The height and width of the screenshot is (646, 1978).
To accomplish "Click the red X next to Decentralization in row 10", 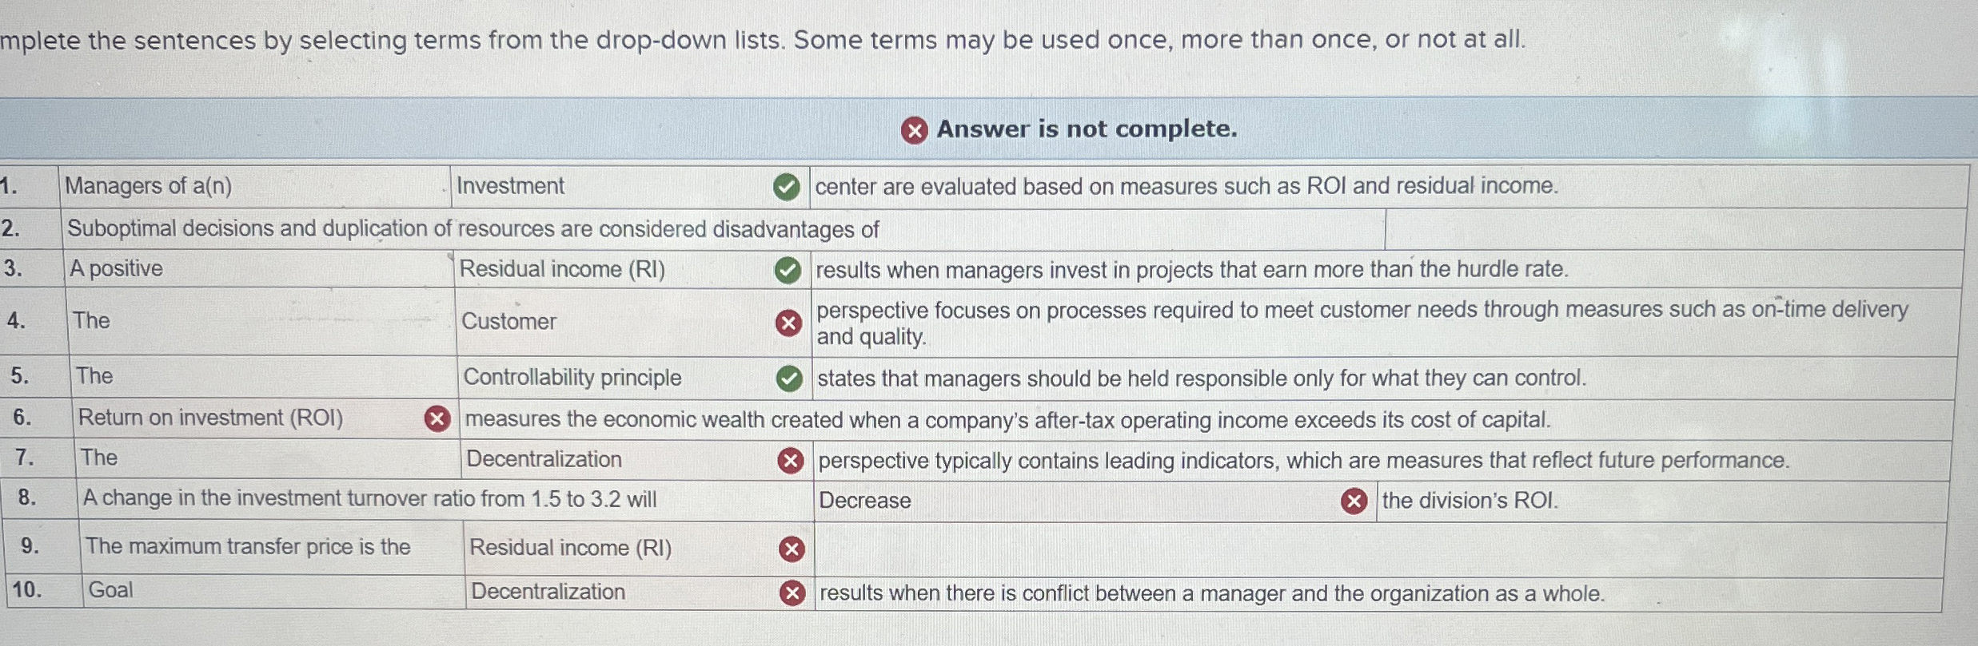I will coord(790,592).
